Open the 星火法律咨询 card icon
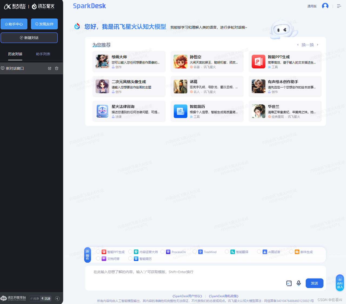Screen dimensions: 346x304 tap(102, 111)
